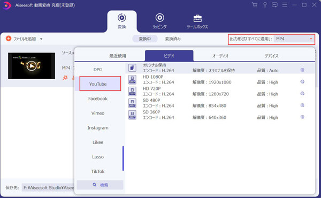
Task: Click the format list scrollbar
Action: coord(123,158)
